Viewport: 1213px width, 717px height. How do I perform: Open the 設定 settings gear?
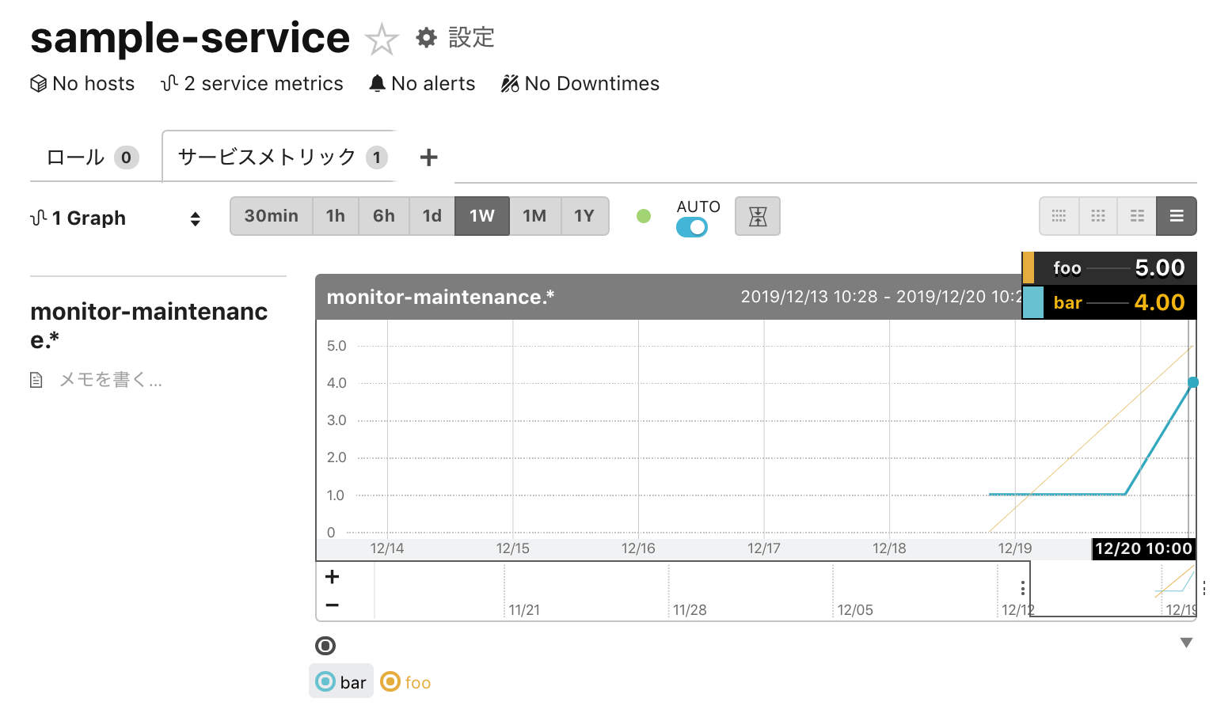point(426,37)
